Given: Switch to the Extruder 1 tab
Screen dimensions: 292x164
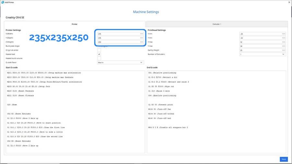Looking at the screenshot, I should click(217, 24).
